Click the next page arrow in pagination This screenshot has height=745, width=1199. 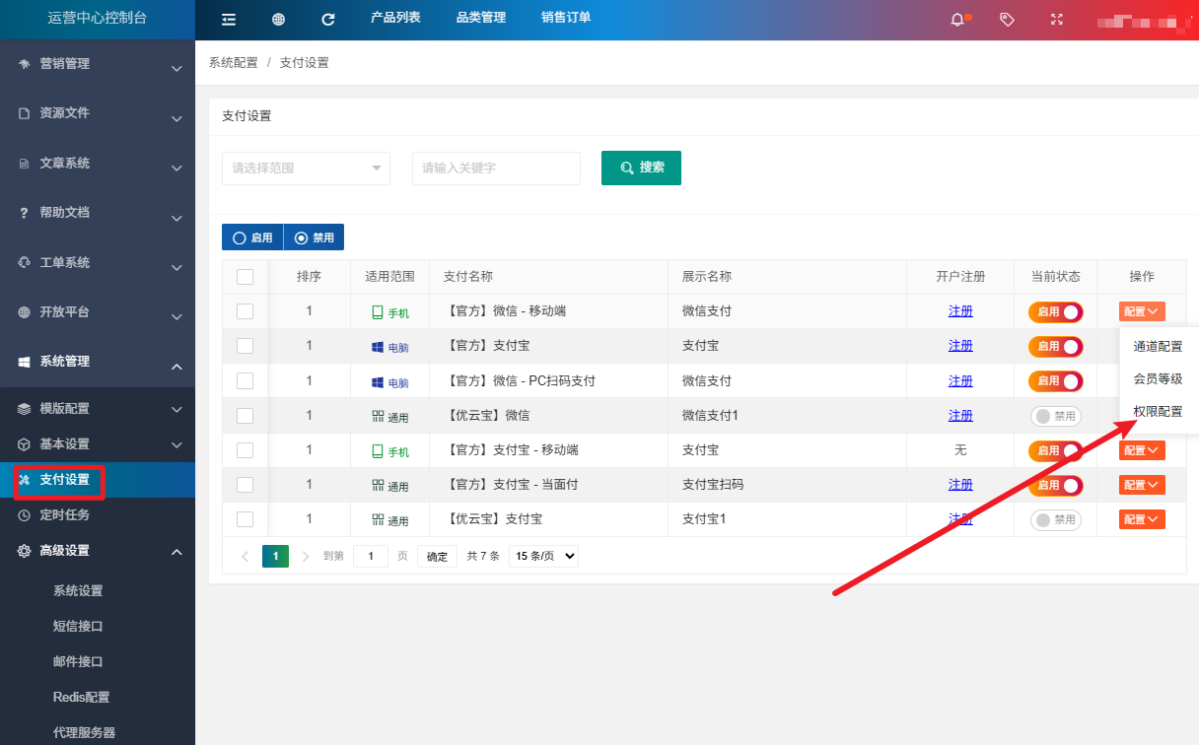(306, 557)
